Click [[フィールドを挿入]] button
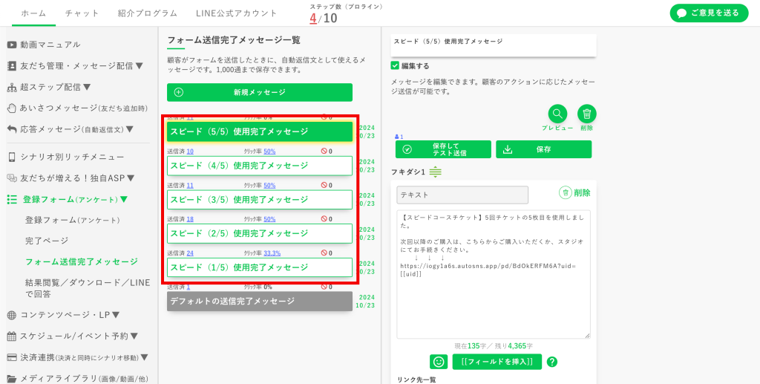Image resolution: width=760 pixels, height=384 pixels. [x=497, y=362]
